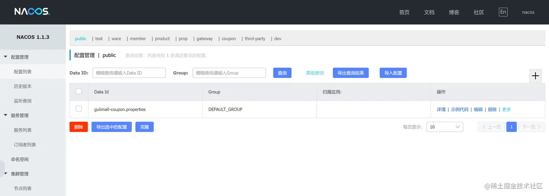
Task: Click the 导出选中的配置 button
Action: click(x=111, y=127)
